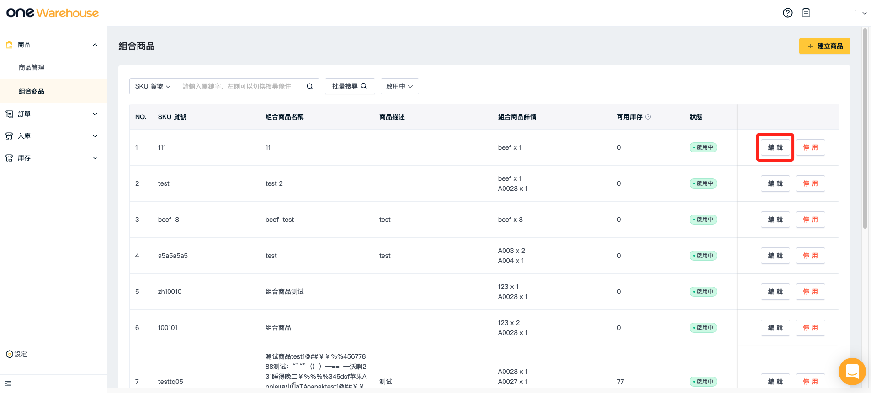The height and width of the screenshot is (393, 871).
Task: Click the SKU cell a5a5a5a5
Action: coord(173,256)
